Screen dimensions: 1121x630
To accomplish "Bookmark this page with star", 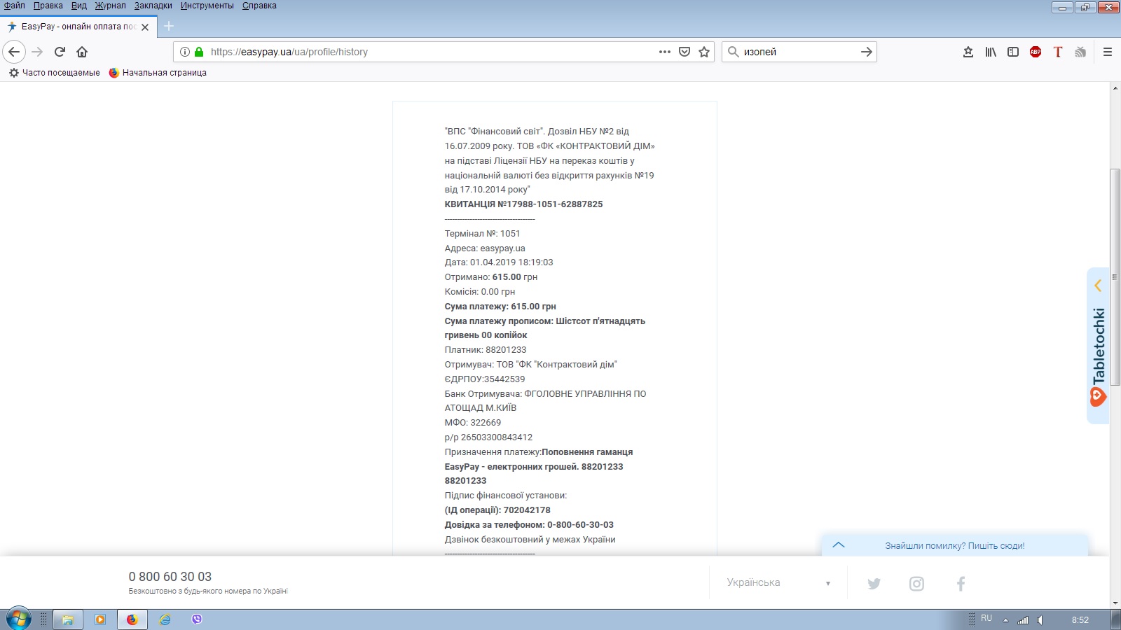I will [704, 52].
